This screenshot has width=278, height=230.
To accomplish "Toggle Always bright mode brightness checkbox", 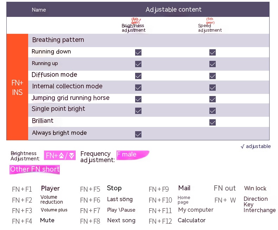I will 138,134.
